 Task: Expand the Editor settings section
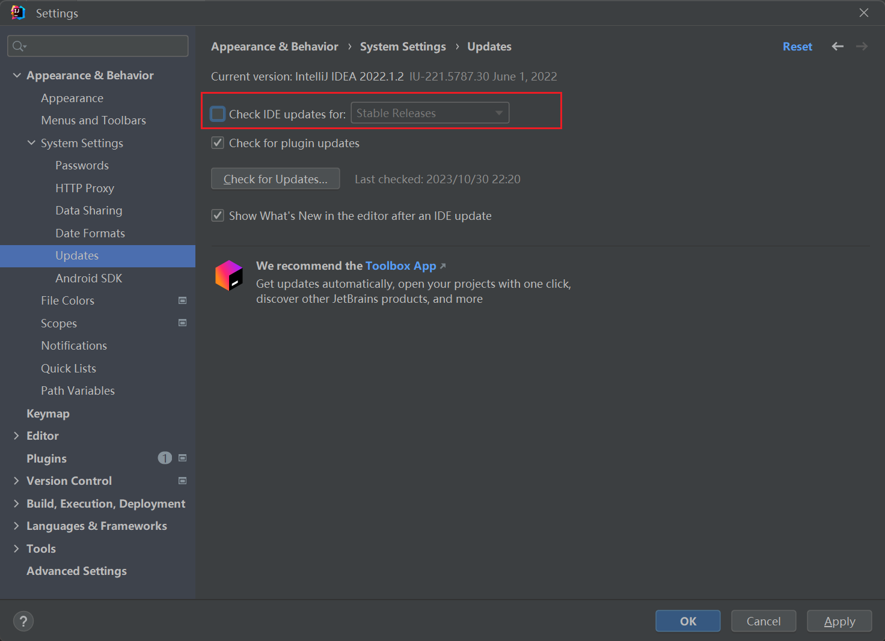tap(17, 436)
